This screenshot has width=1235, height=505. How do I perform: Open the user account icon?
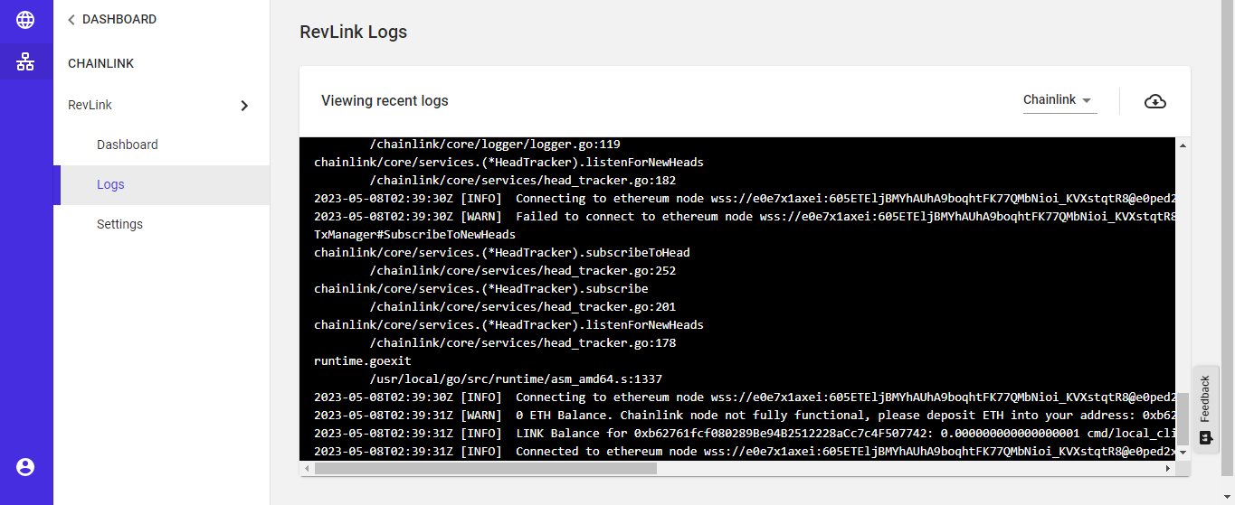point(25,467)
